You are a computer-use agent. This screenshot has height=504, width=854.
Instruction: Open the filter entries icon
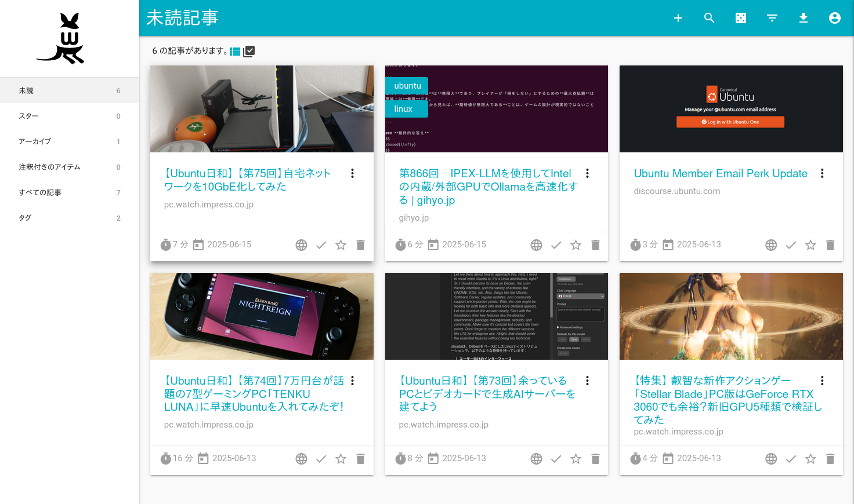point(772,18)
